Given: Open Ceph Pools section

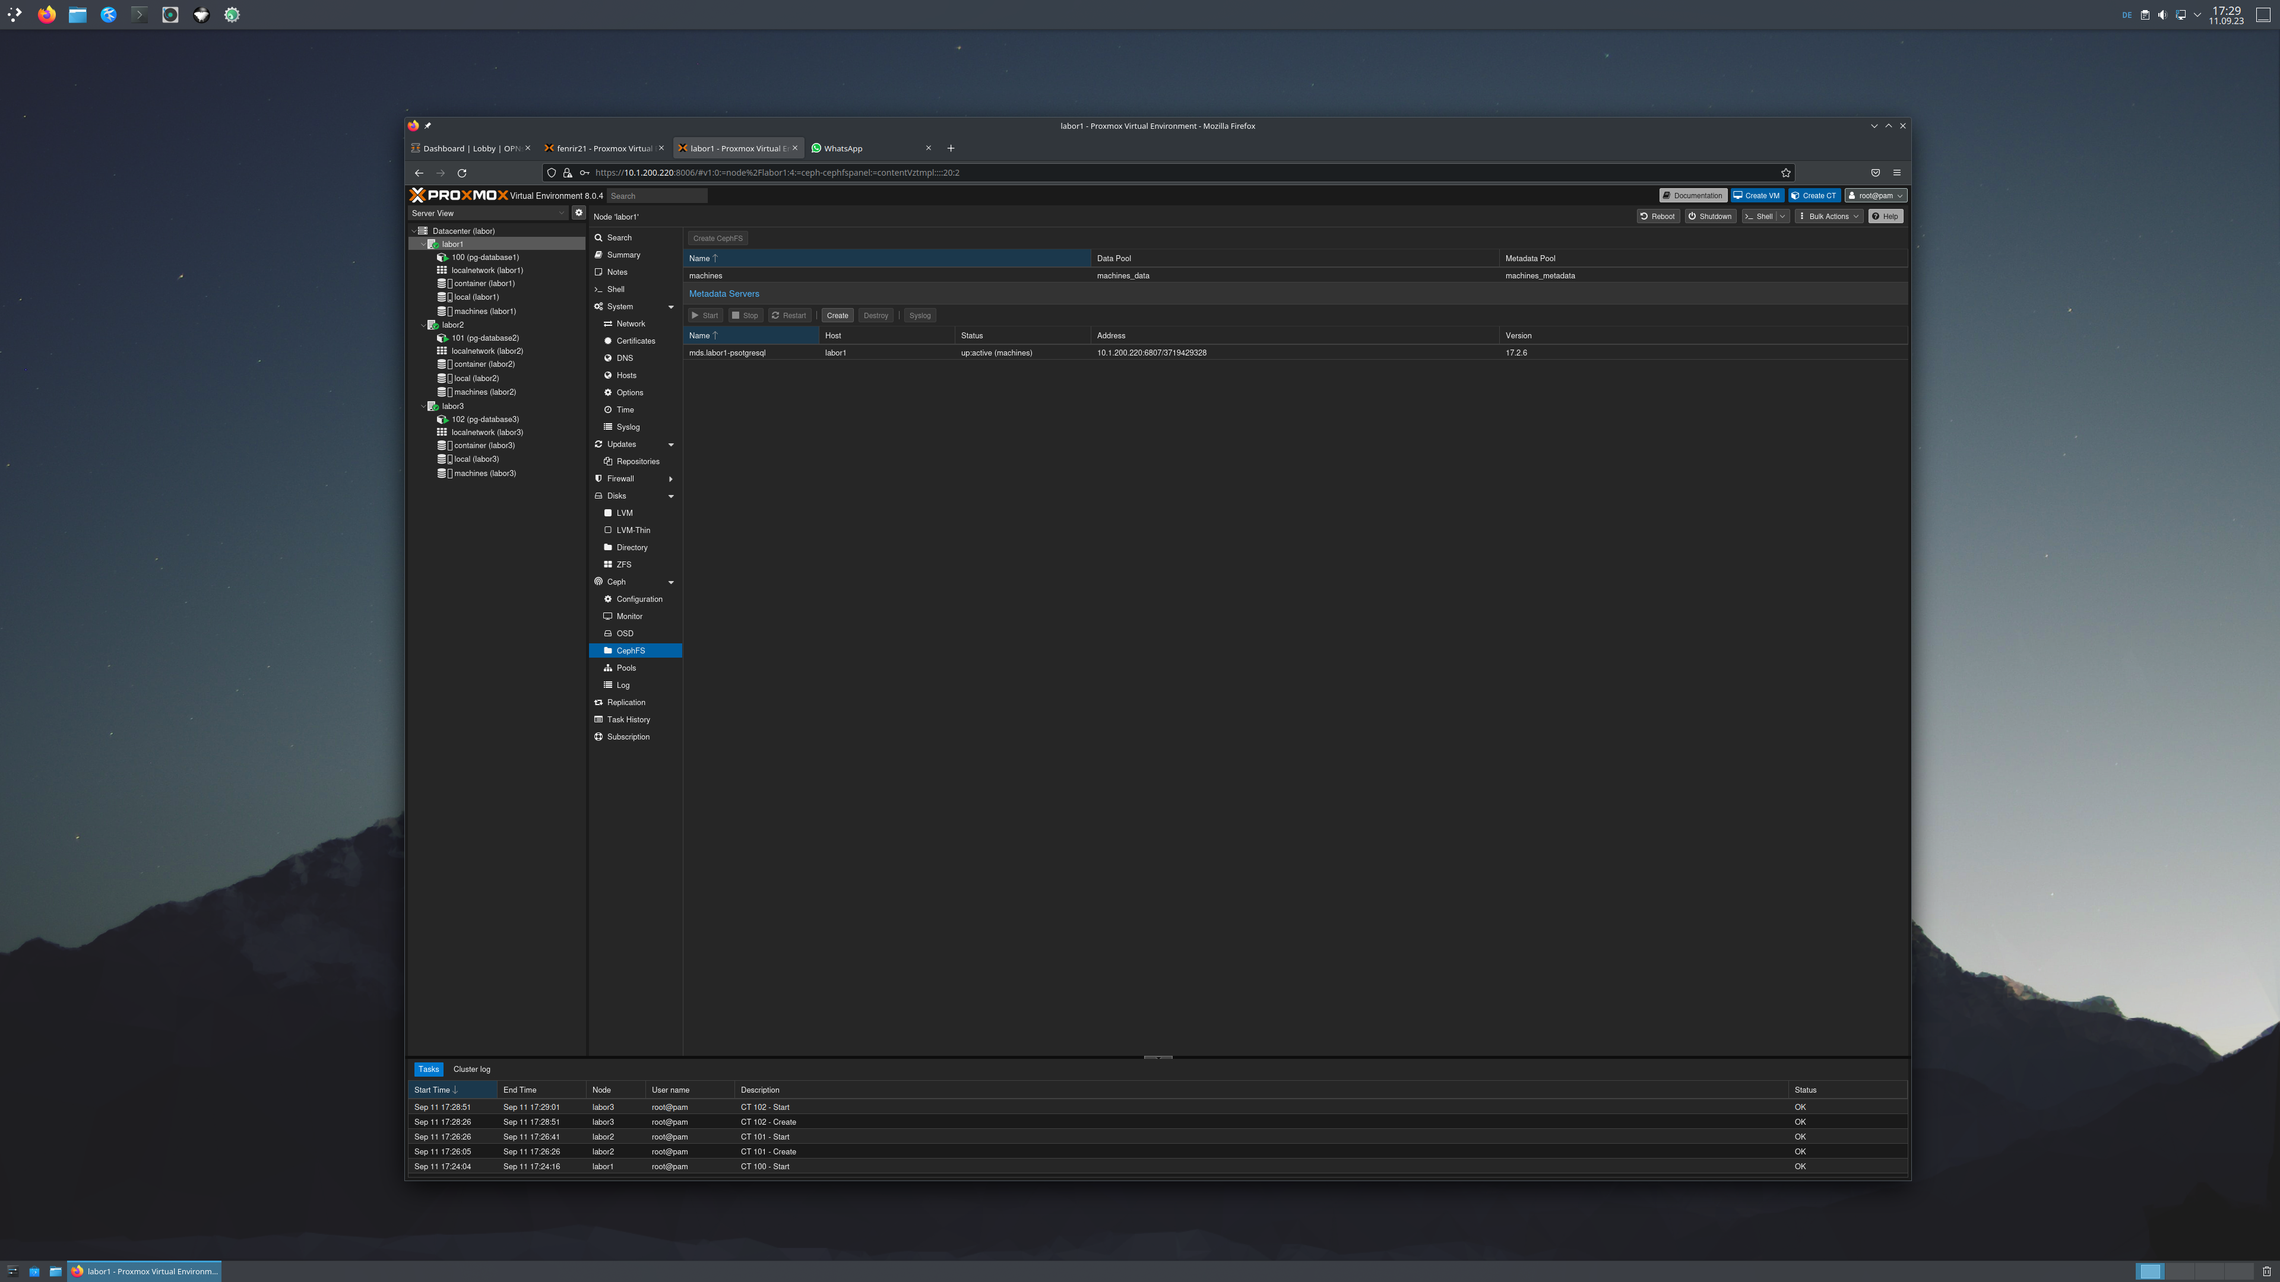Looking at the screenshot, I should point(626,668).
